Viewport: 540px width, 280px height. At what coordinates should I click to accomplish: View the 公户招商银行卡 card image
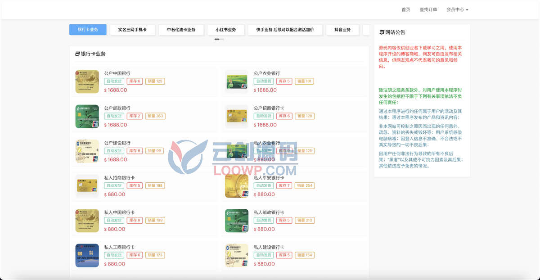click(237, 117)
